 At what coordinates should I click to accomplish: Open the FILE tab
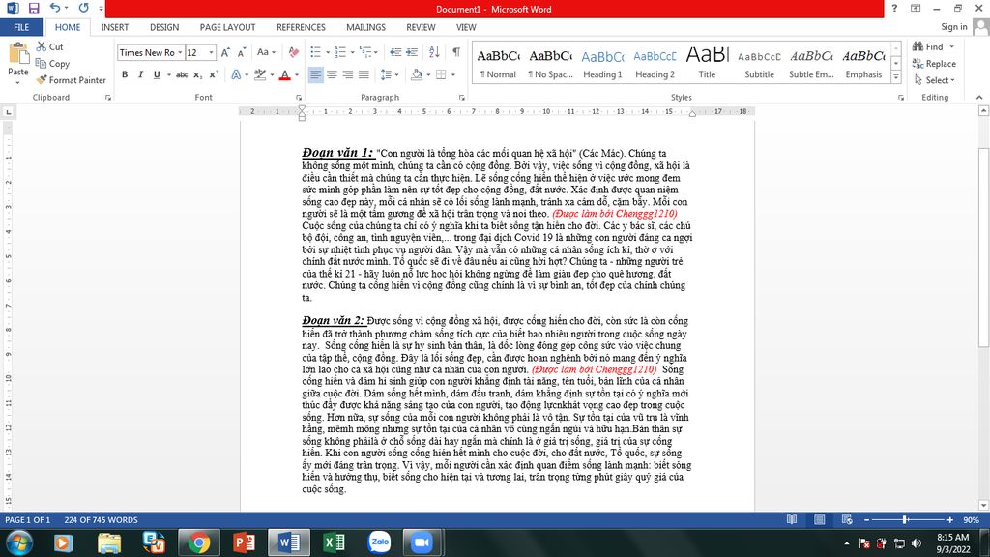click(21, 27)
